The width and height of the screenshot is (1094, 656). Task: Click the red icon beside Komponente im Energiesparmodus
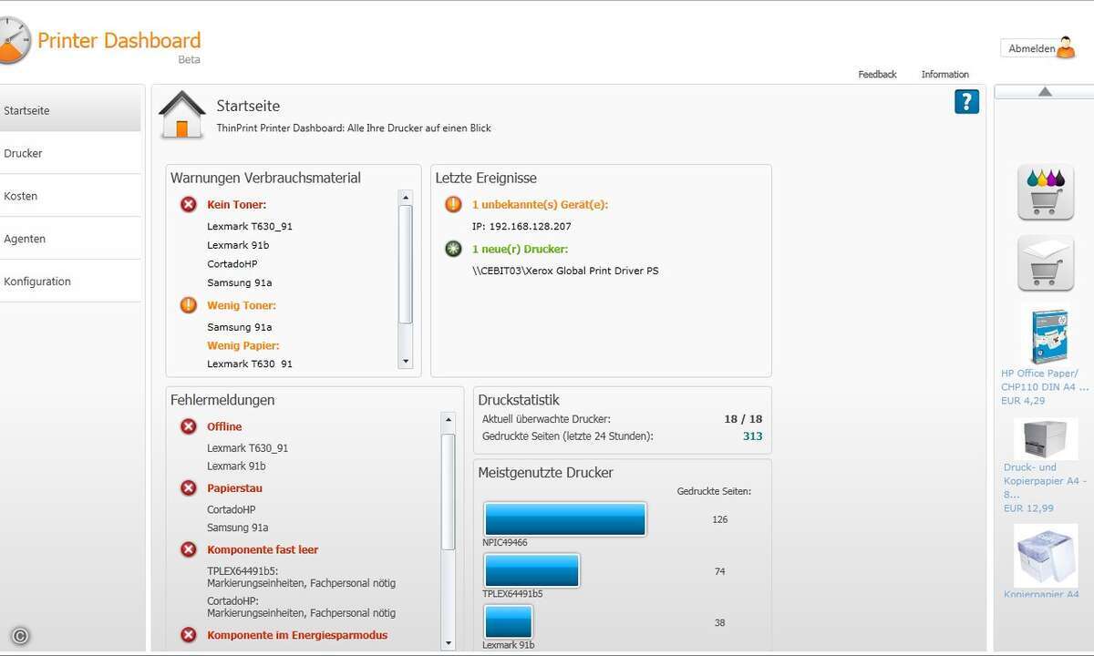point(189,635)
